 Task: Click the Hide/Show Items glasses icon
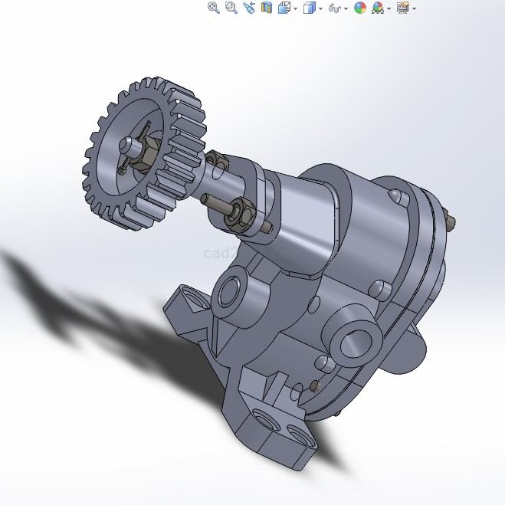click(334, 8)
